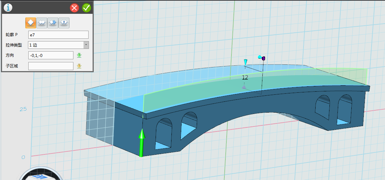Click green arrow icon beside 方向 field
385x180 pixels.
[79, 55]
